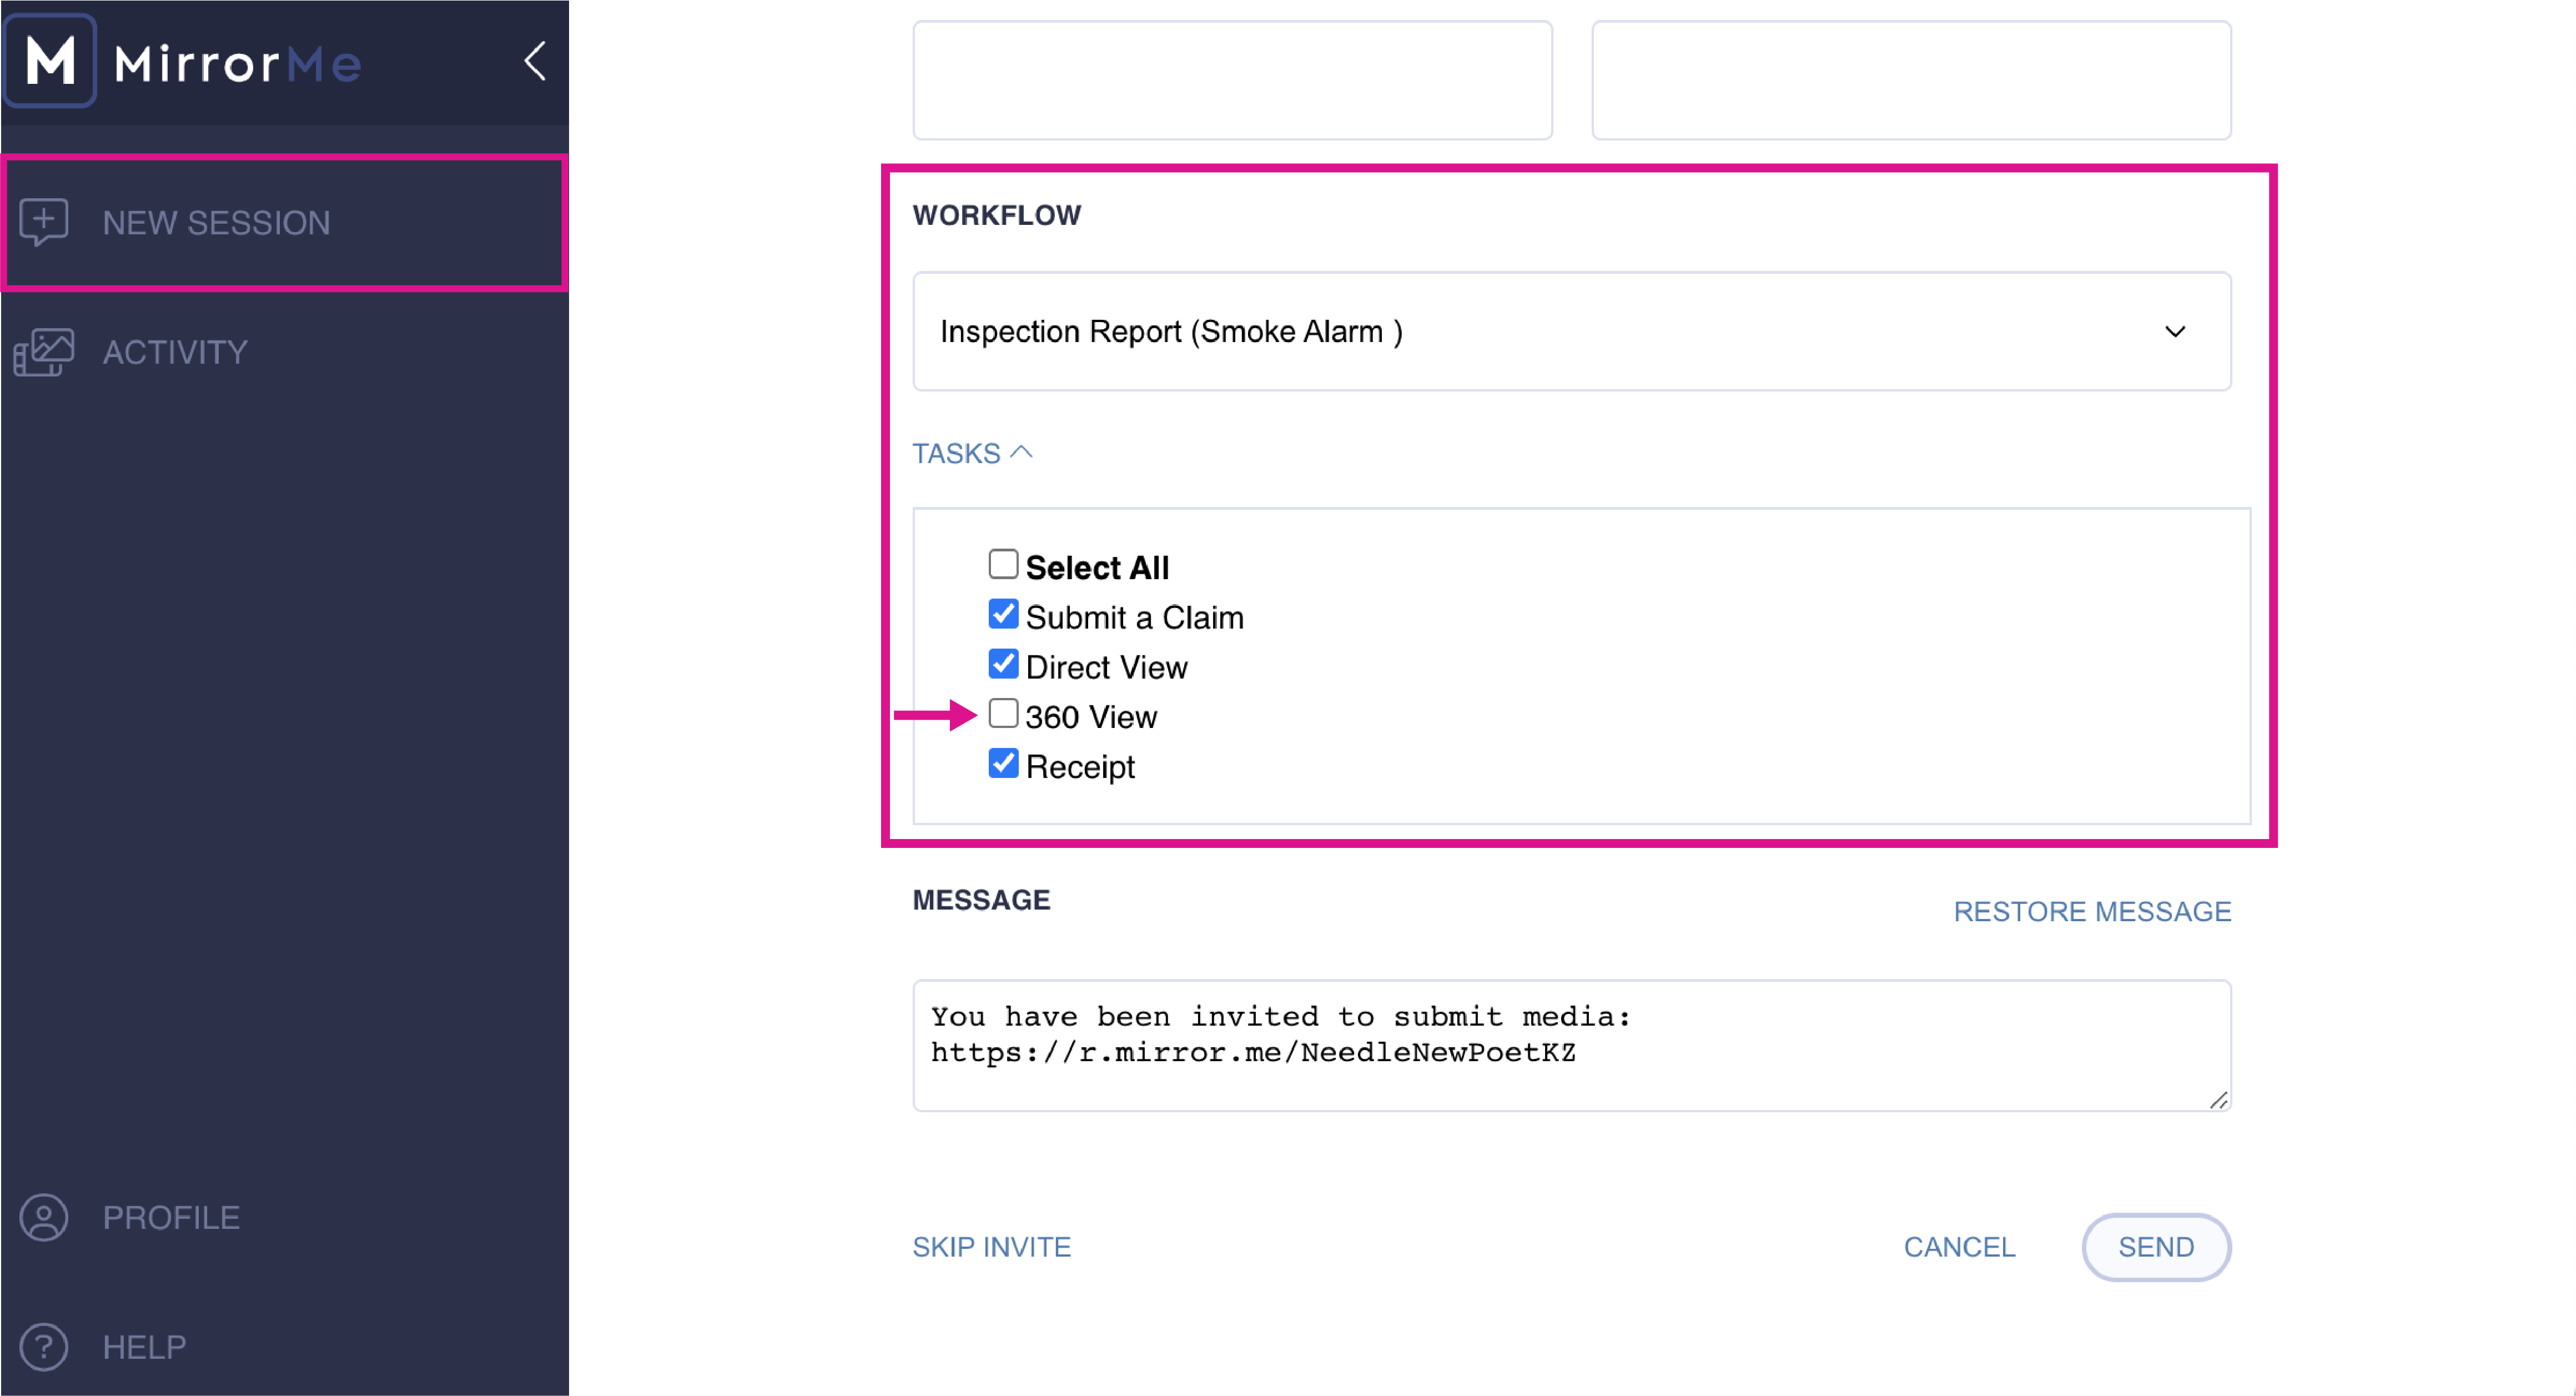Click the SEND button
This screenshot has height=1396, width=2576.
tap(2156, 1247)
